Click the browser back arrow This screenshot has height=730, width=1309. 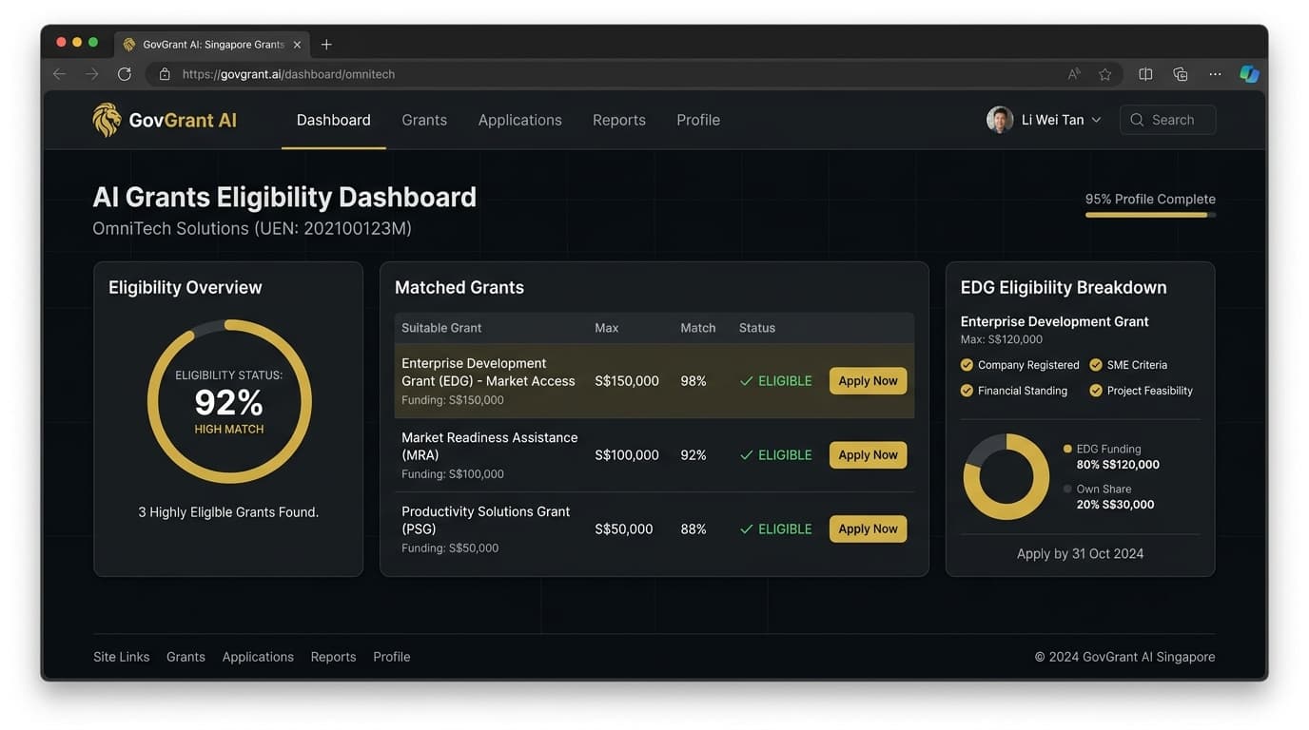[60, 74]
